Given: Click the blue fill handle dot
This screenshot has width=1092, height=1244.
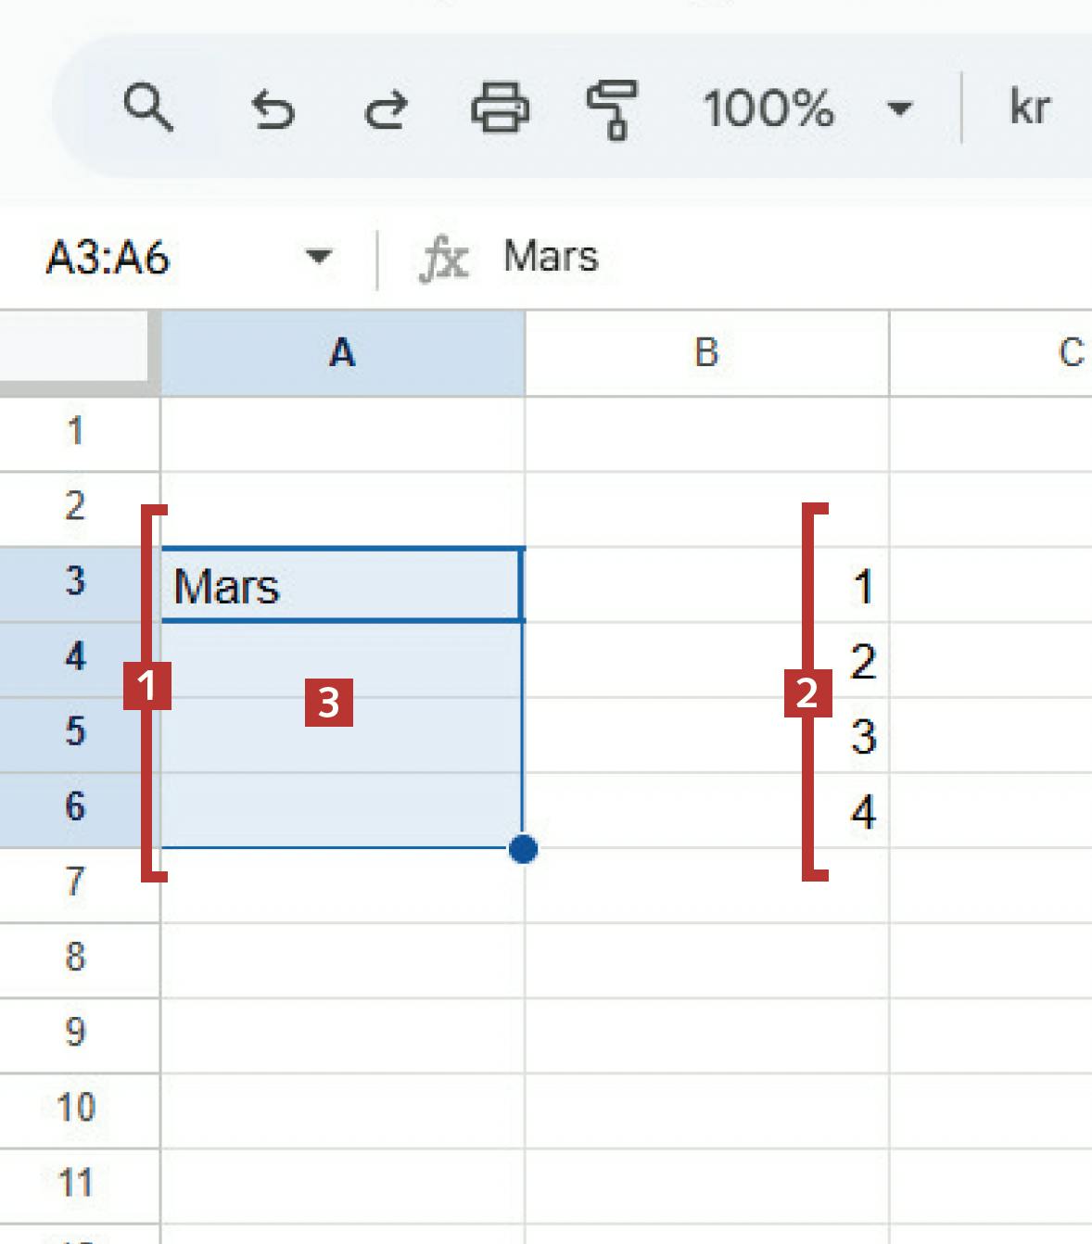Looking at the screenshot, I should 524,848.
